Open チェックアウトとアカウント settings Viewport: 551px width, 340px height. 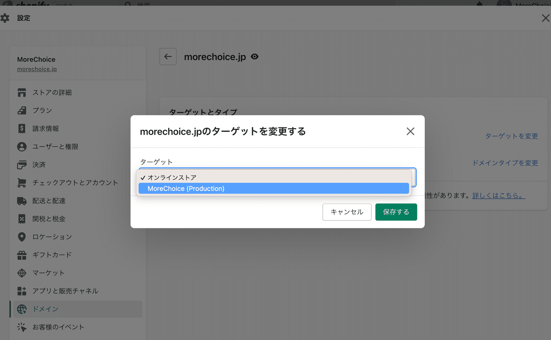76,182
